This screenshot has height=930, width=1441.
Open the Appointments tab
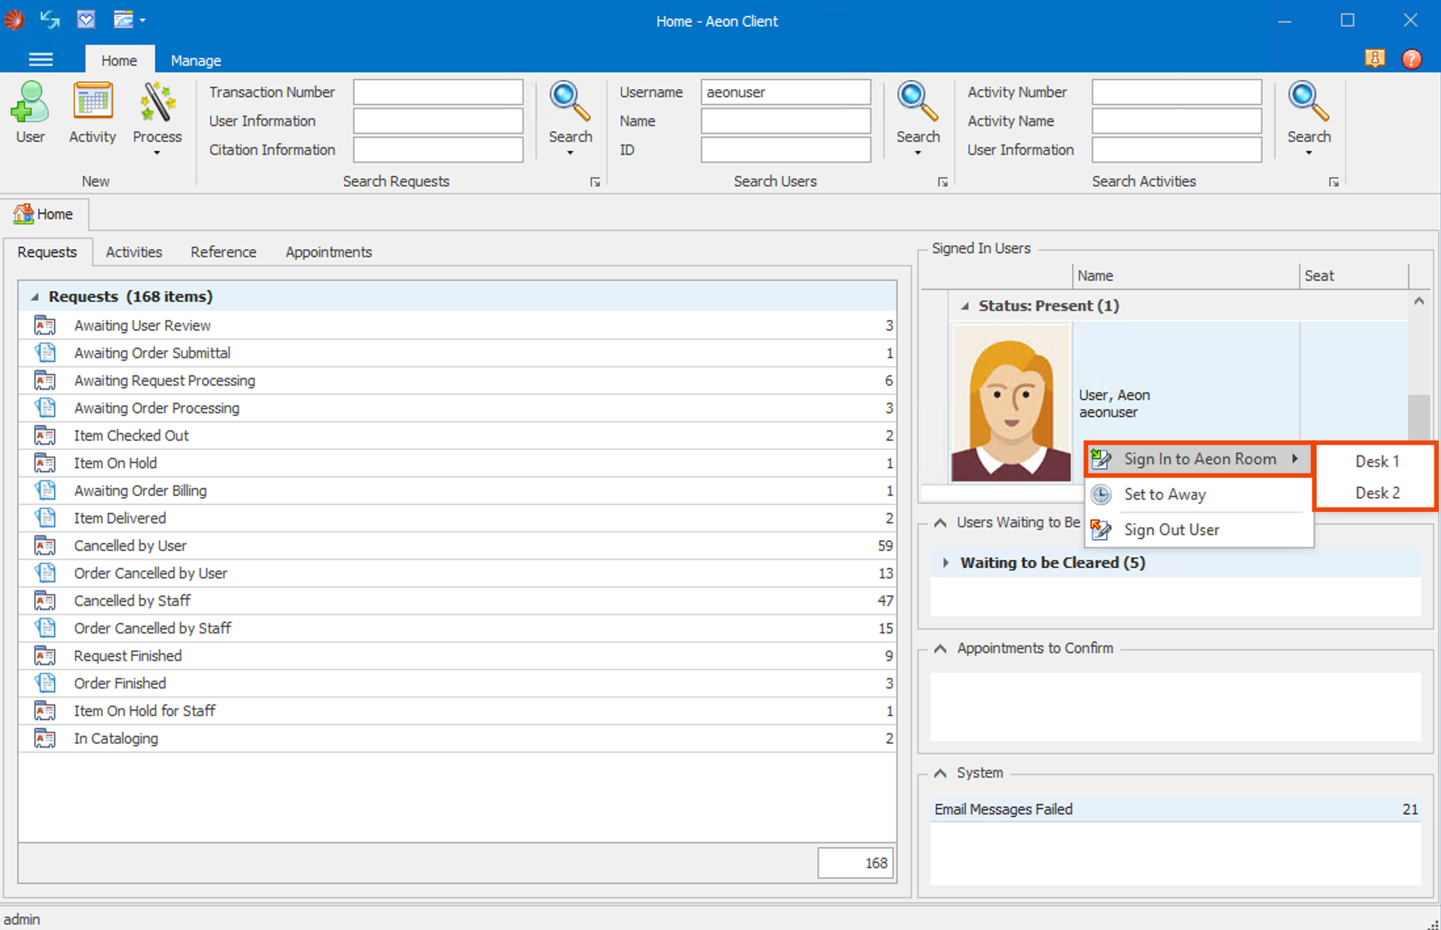(328, 252)
